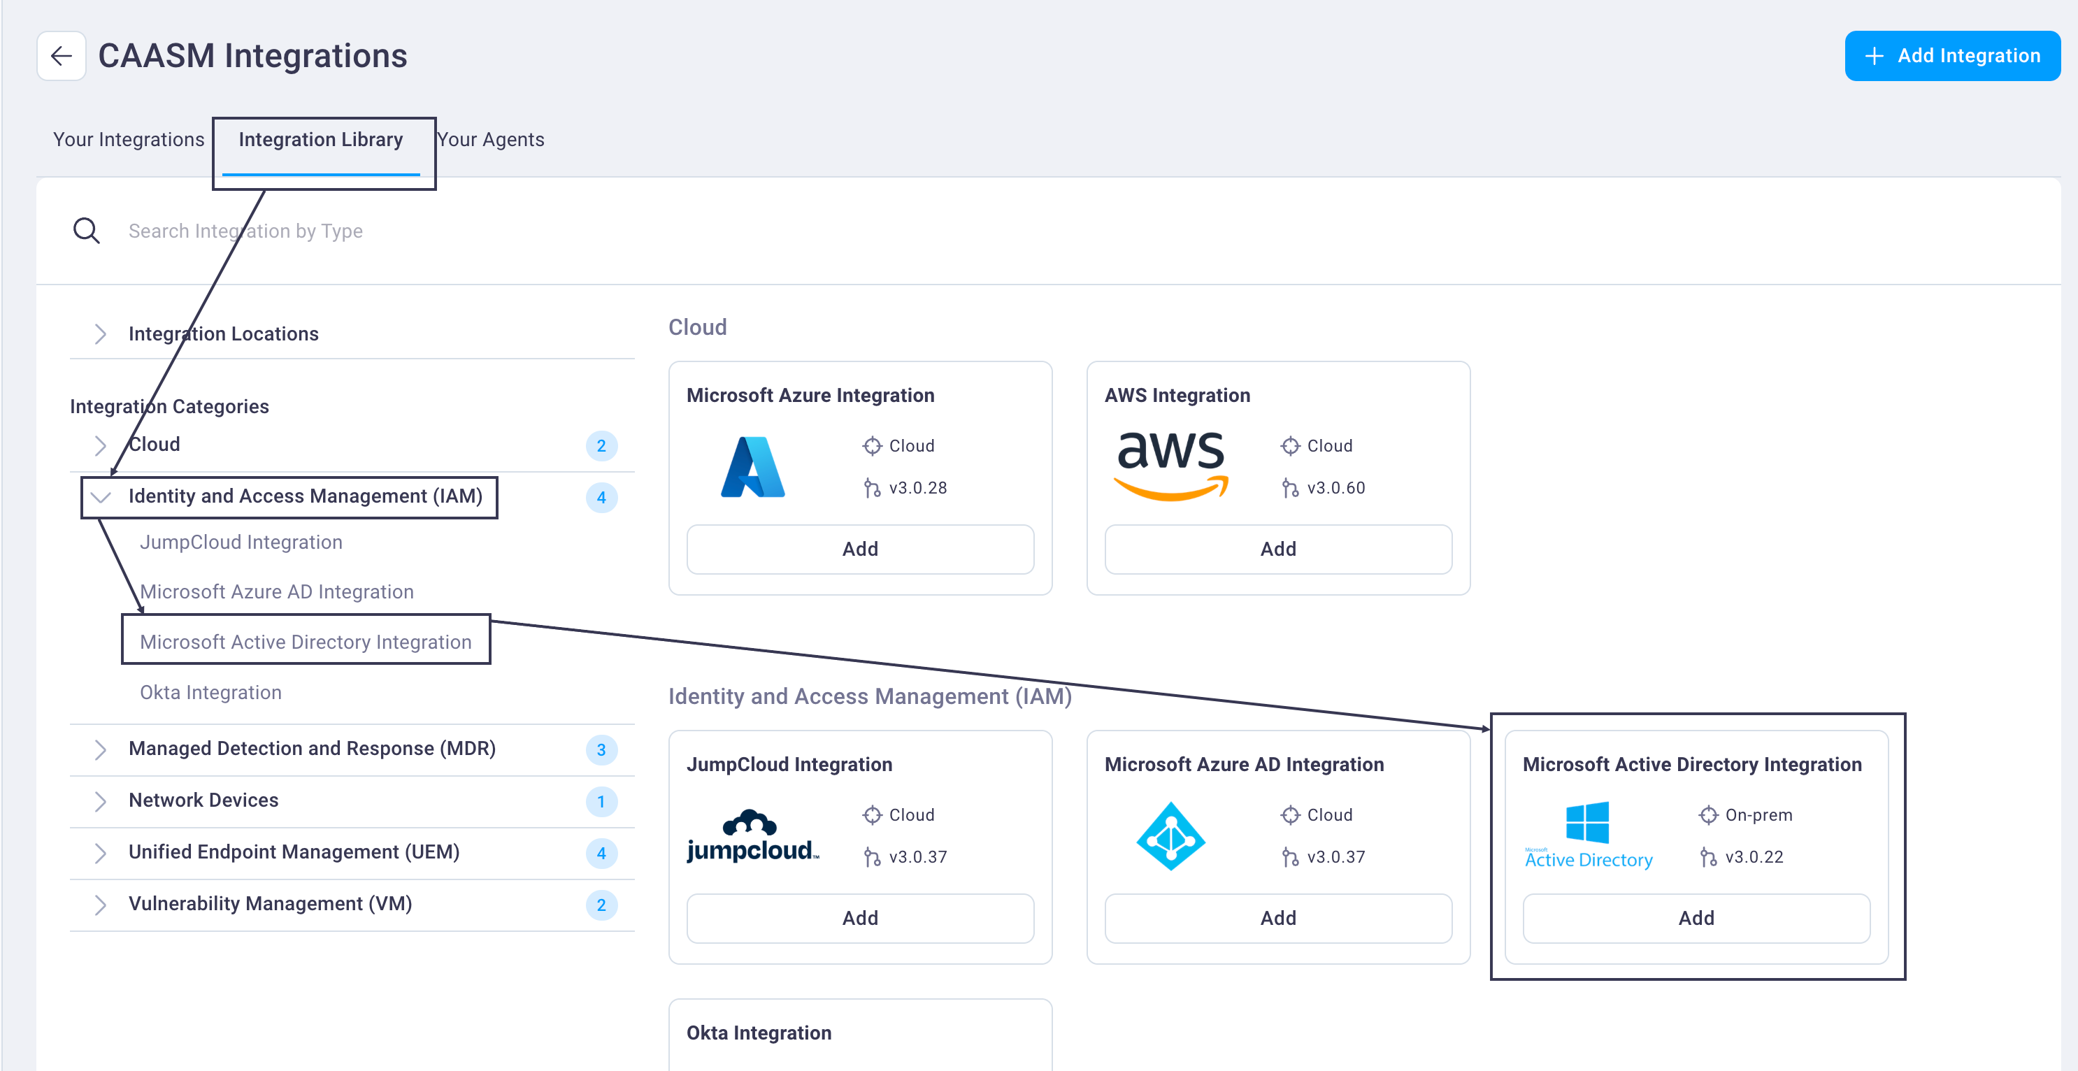The height and width of the screenshot is (1071, 2078).
Task: Click the Vulnerability Management (VM) label
Action: point(270,903)
